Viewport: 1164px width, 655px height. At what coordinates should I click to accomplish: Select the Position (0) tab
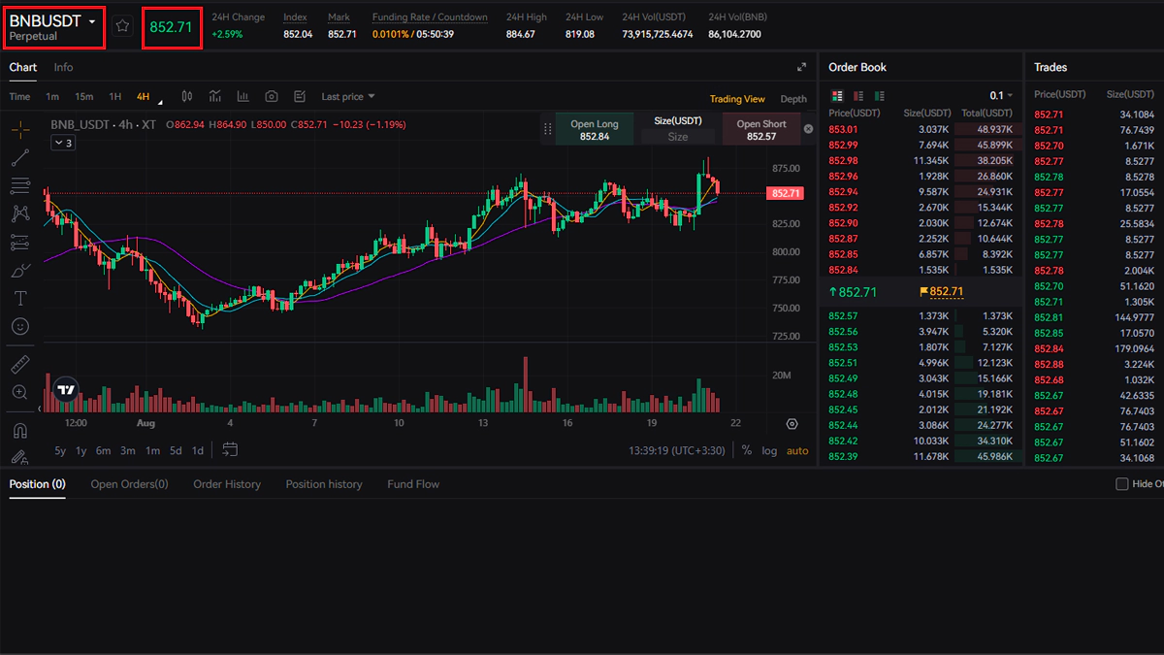[37, 484]
